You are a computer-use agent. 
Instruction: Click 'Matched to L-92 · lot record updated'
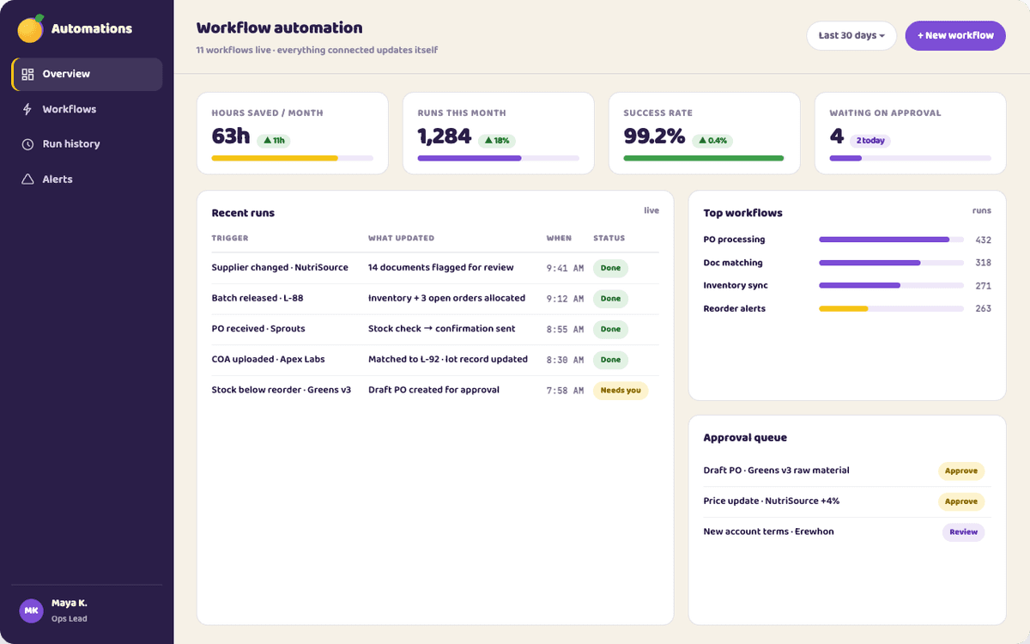[448, 360]
